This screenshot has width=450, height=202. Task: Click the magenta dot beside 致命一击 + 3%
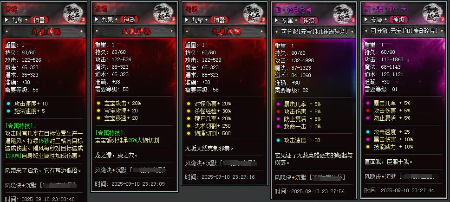[278, 126]
